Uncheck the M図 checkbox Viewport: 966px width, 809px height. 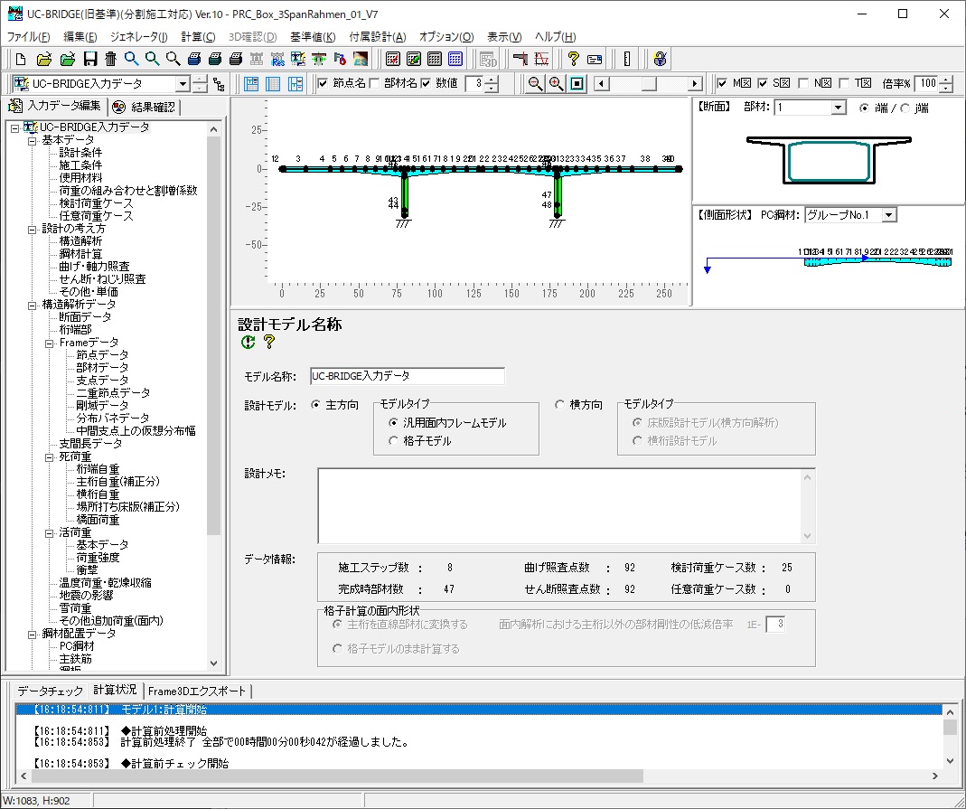tap(722, 83)
